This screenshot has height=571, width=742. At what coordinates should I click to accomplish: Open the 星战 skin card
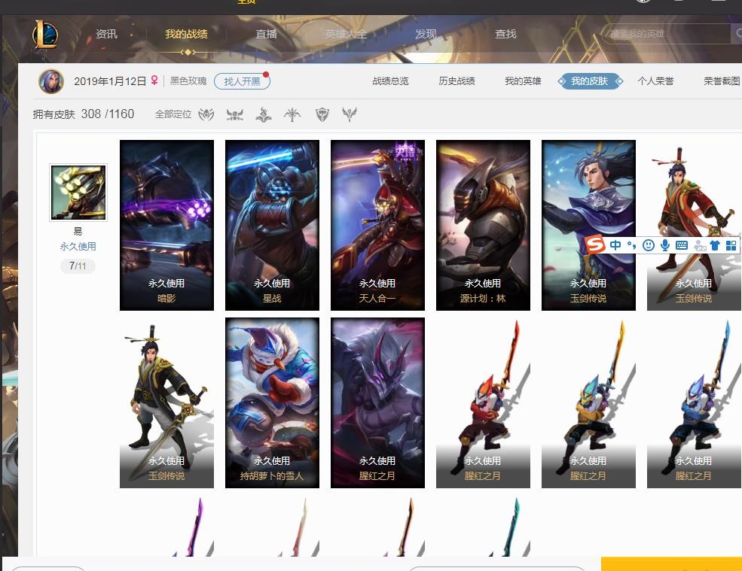272,225
